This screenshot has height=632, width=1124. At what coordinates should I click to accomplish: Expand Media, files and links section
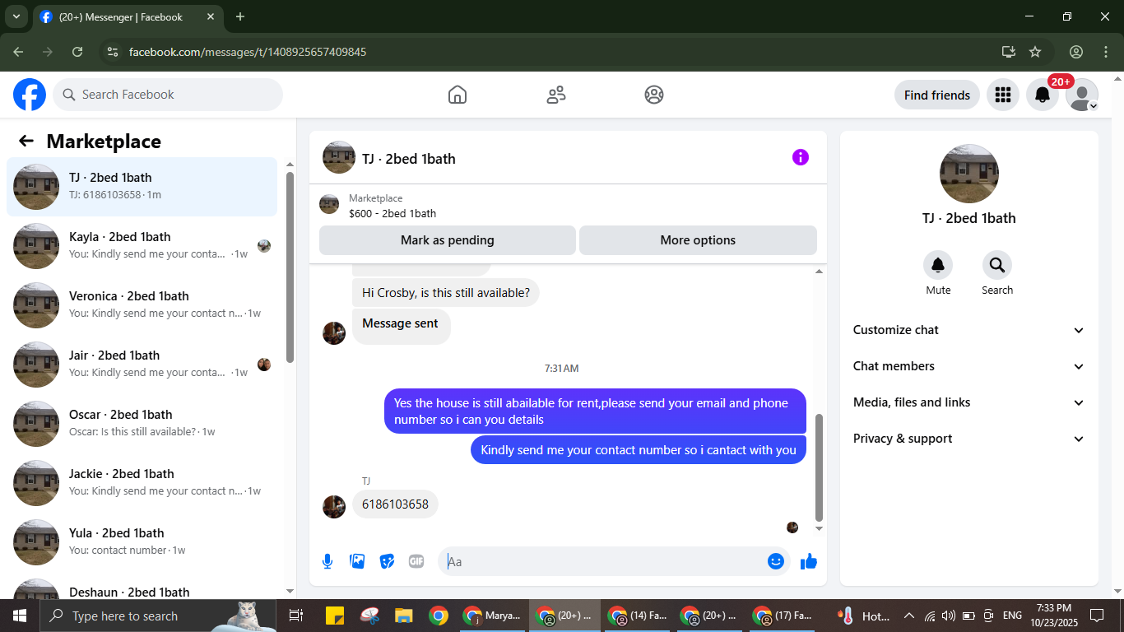[969, 402]
